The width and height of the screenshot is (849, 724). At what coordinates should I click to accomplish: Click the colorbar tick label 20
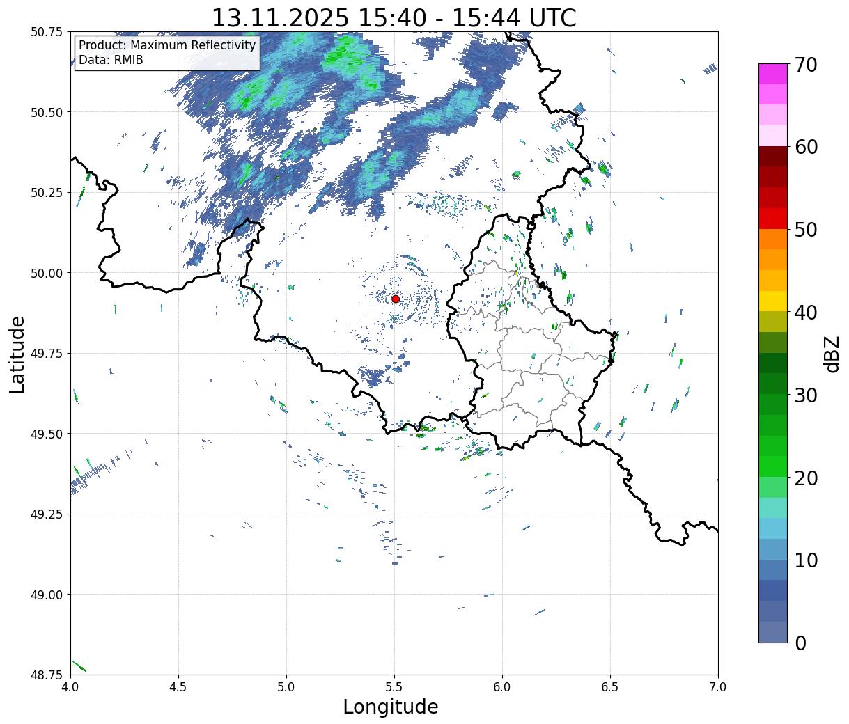pyautogui.click(x=806, y=478)
